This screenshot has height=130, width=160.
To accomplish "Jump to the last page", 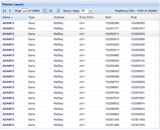I will click(50, 11).
